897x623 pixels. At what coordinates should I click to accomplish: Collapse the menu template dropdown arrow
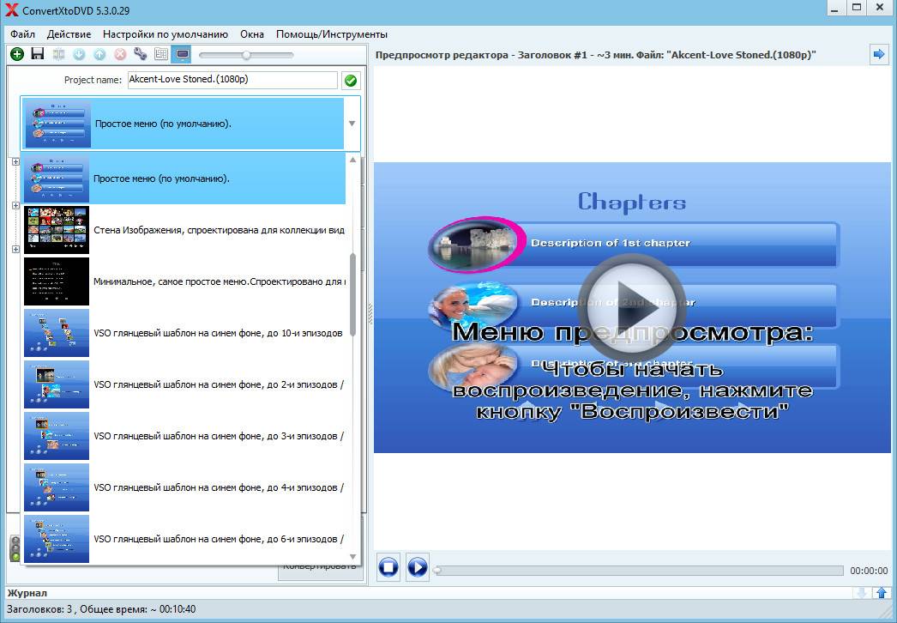(352, 124)
